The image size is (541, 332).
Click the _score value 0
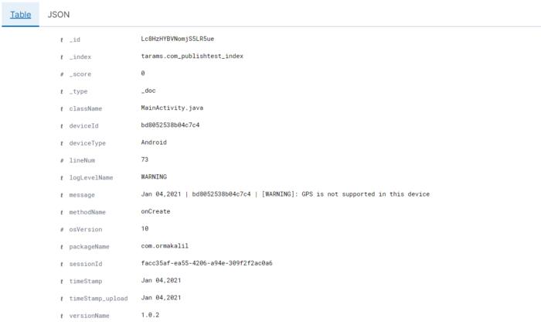143,74
